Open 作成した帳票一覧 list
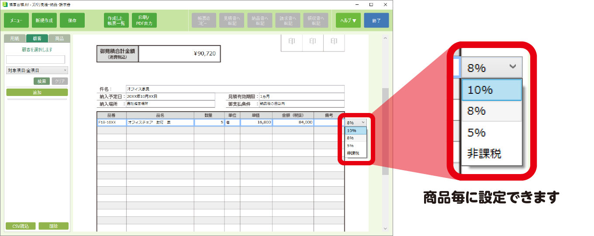The width and height of the screenshot is (594, 236). [x=116, y=21]
